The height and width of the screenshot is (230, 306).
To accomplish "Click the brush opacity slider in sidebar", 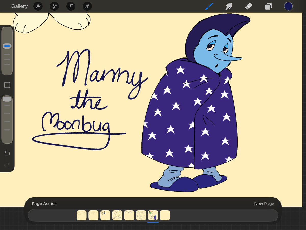I will pos(7,120).
